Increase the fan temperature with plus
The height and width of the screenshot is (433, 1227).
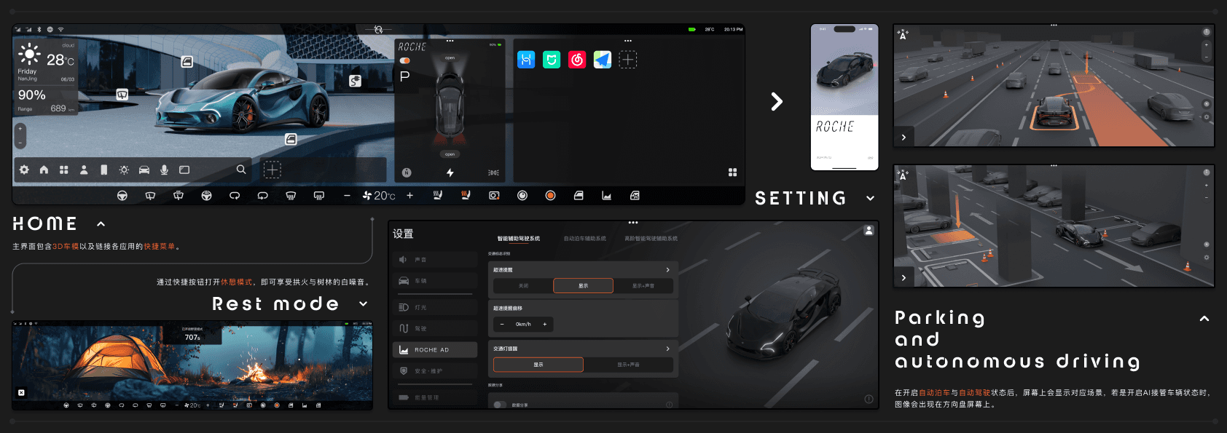[410, 196]
